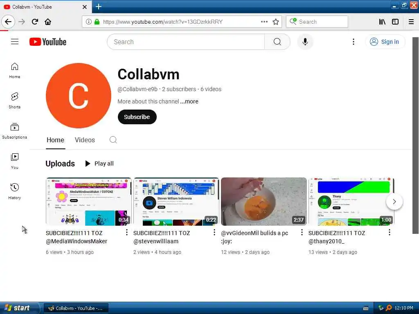The width and height of the screenshot is (419, 314).
Task: Toggle the browser sidebar icon
Action: coord(395,22)
